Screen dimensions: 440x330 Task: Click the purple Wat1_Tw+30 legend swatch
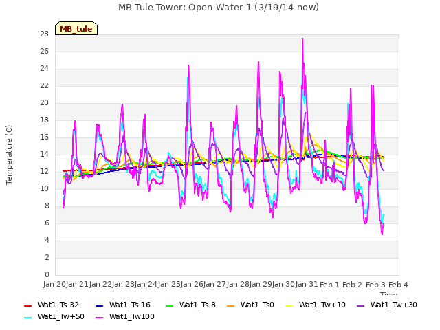pyautogui.click(x=360, y=305)
